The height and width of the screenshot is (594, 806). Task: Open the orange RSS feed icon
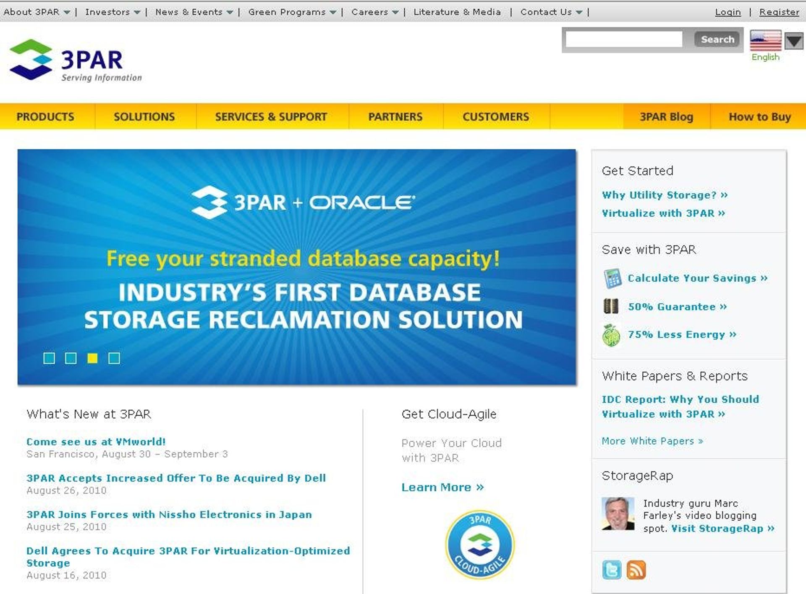point(636,570)
